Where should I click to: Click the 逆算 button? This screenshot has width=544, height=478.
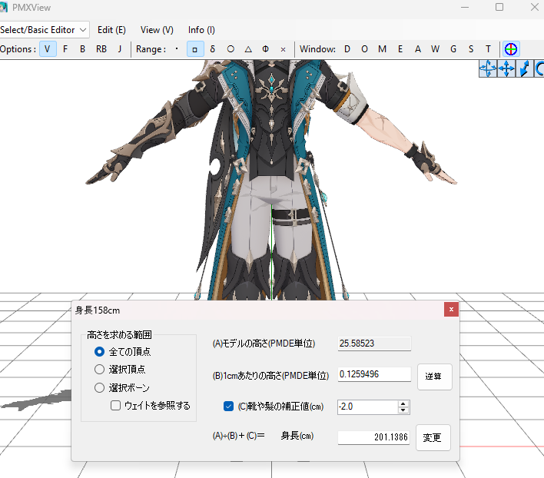(435, 377)
